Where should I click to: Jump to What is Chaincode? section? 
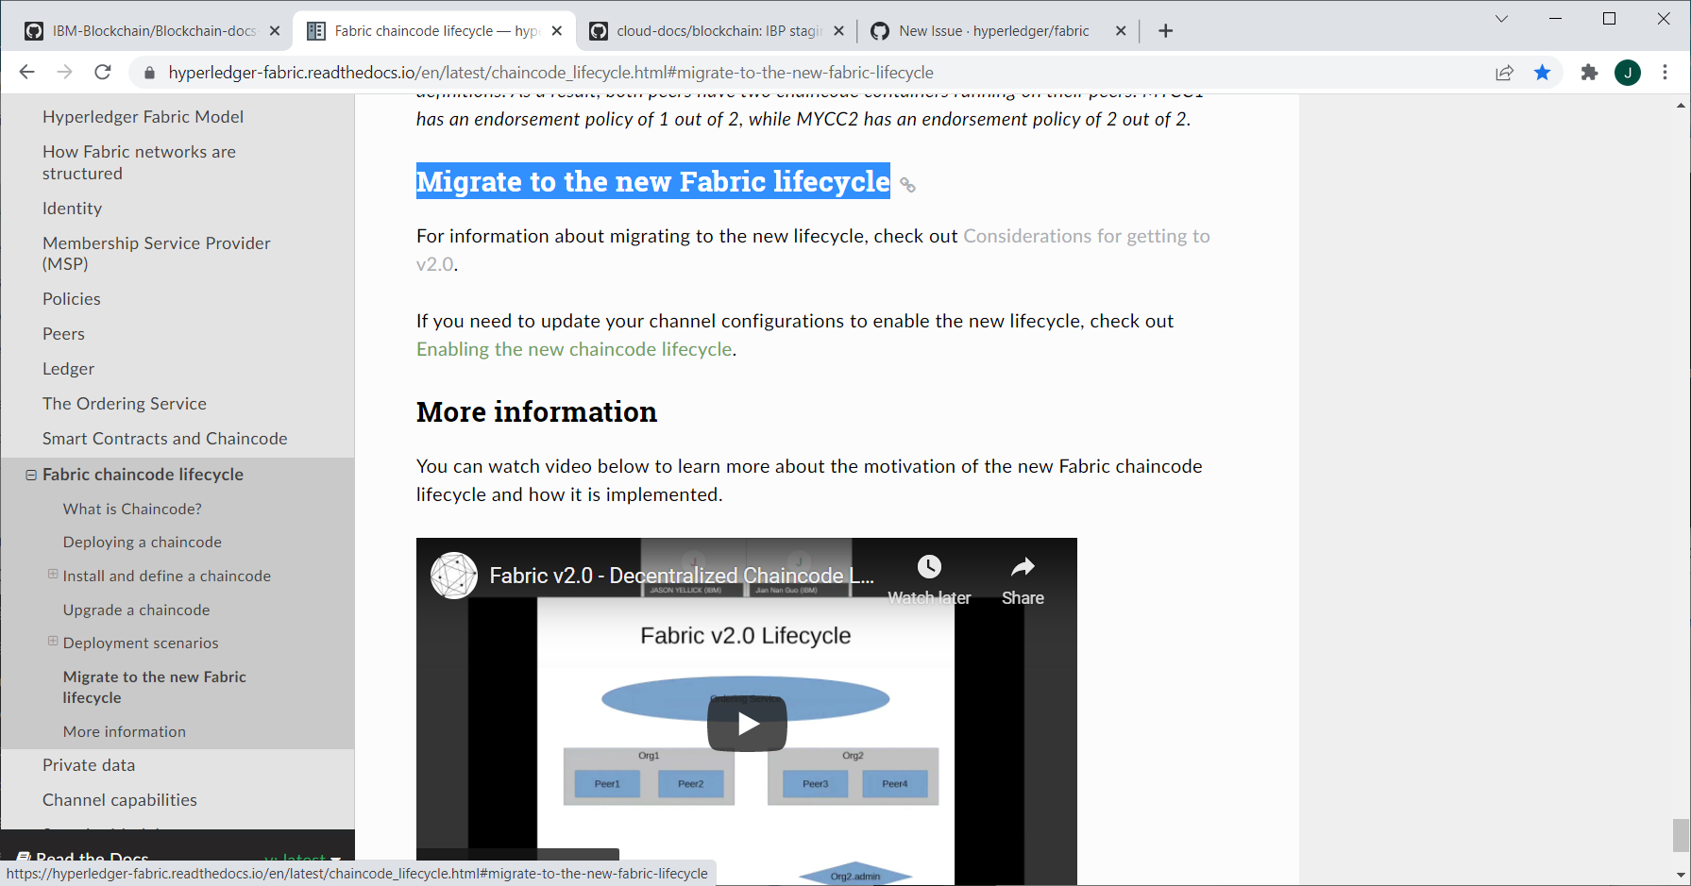point(132,510)
